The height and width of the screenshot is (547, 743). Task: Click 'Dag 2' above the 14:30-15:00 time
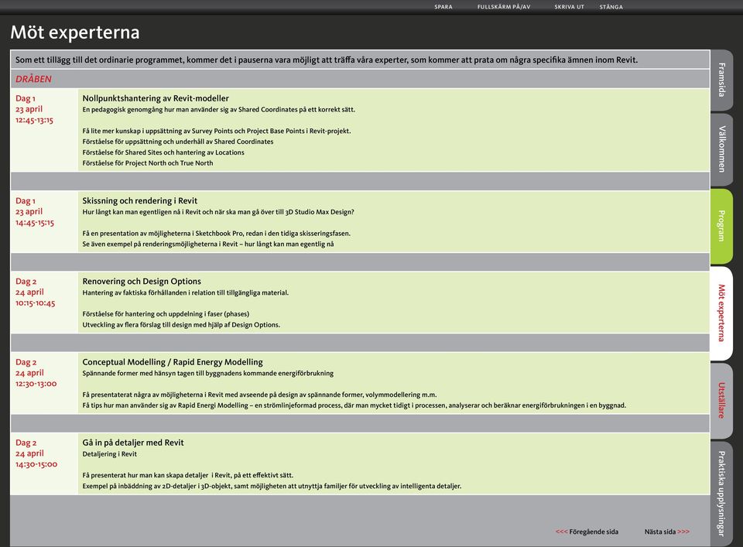26,443
